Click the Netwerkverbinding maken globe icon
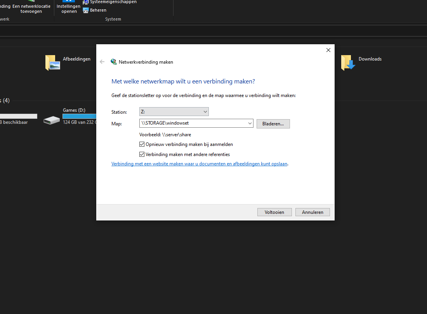 pos(114,62)
